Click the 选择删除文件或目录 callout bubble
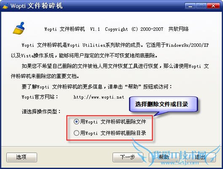 click(163, 105)
